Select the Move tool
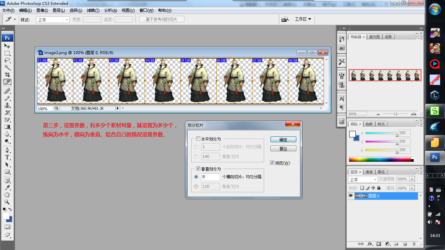This screenshot has width=445, height=250. pyautogui.click(x=7, y=46)
